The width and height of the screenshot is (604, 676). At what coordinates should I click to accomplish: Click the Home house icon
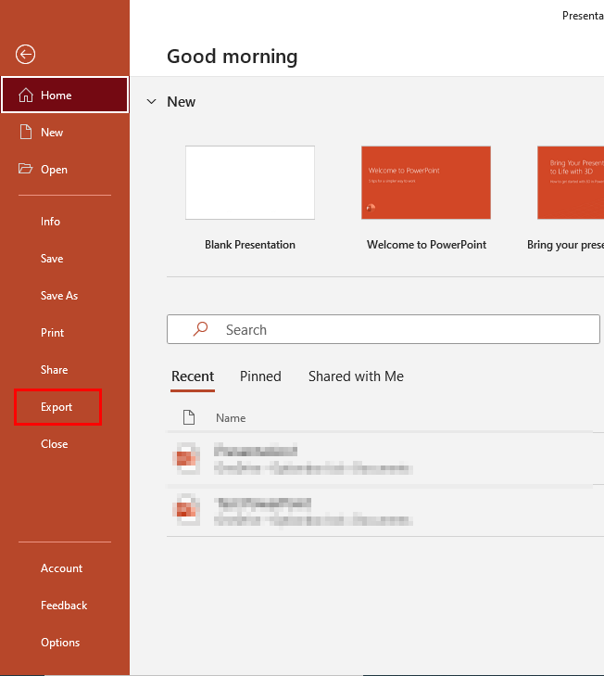25,96
